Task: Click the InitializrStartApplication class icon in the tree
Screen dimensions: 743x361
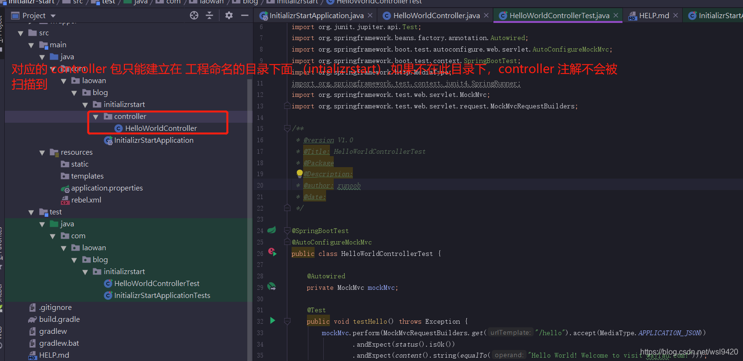Action: click(109, 140)
